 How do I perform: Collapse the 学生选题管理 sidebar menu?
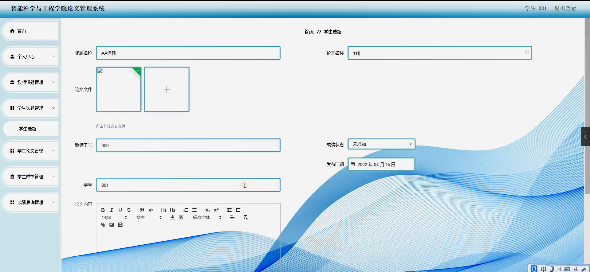(30, 108)
